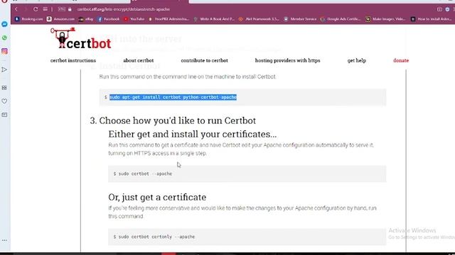Click the 'sudo certbot --apache' command text

pos(145,174)
